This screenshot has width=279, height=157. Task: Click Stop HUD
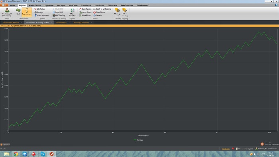[58, 12]
